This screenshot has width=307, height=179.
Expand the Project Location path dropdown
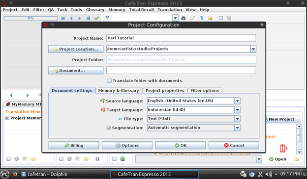253,49
